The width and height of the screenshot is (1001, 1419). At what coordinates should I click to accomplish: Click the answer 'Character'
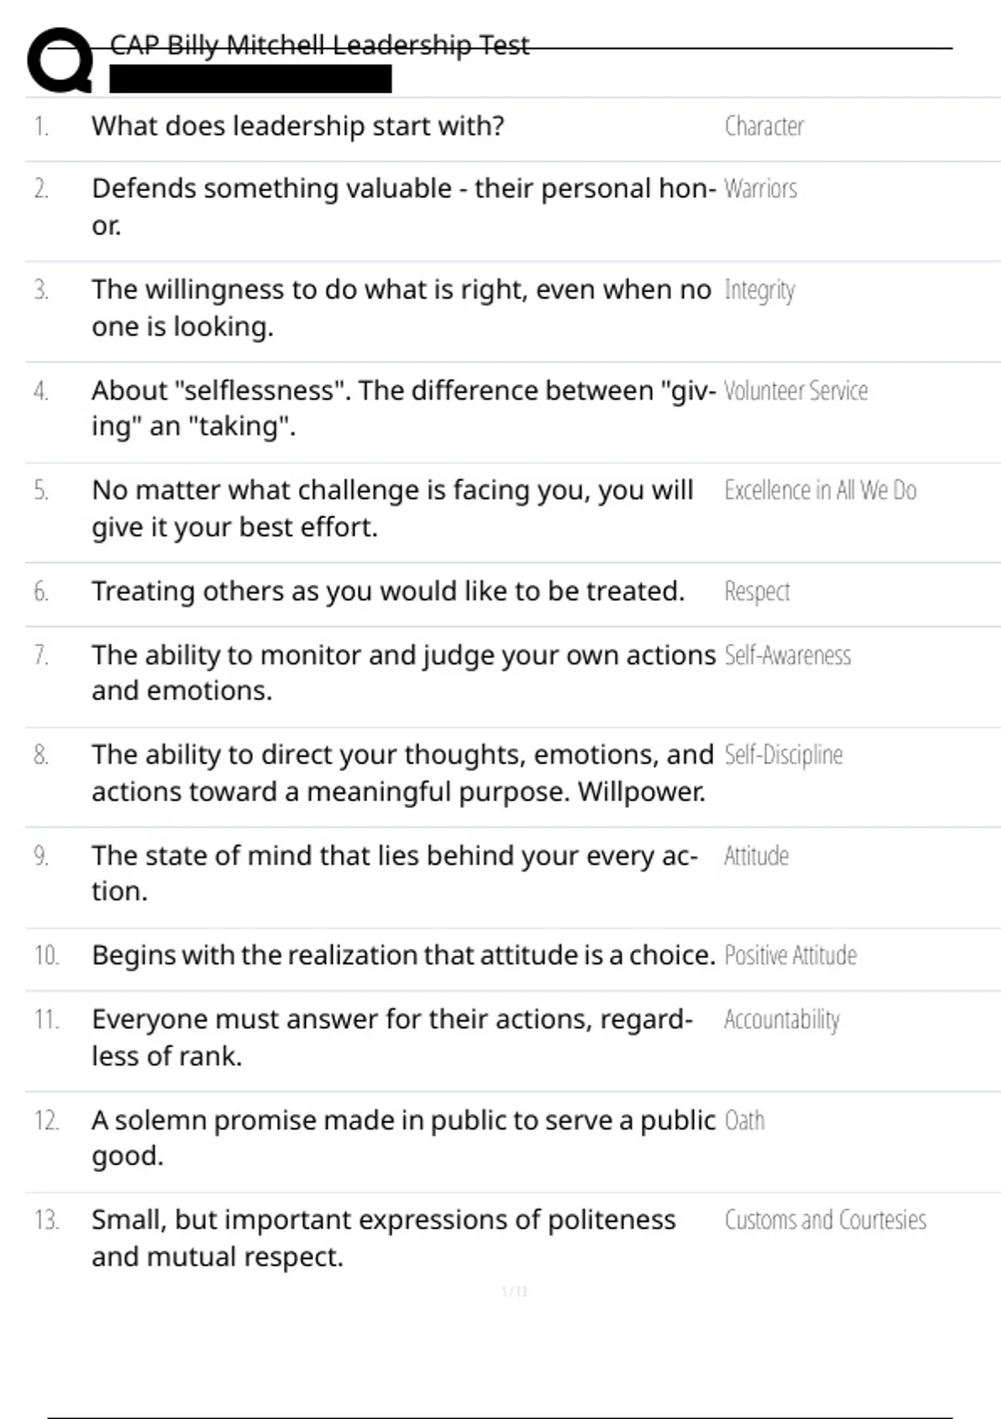[x=763, y=126]
